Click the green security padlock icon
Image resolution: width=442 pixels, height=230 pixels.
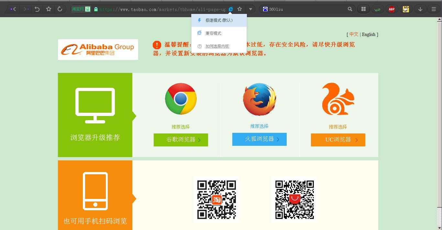click(x=96, y=9)
